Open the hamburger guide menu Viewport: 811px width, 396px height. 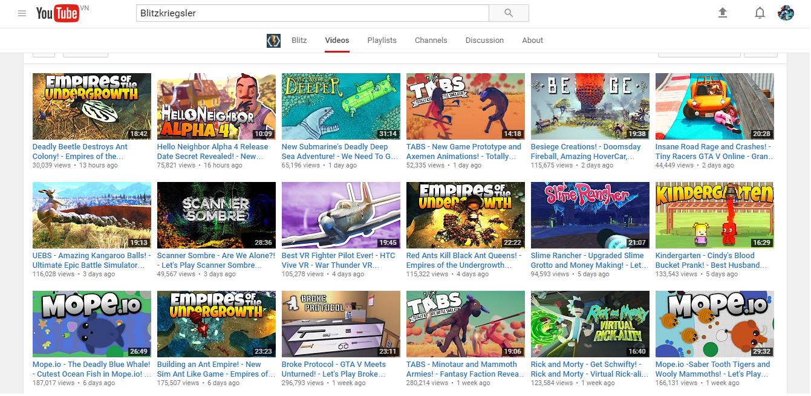pyautogui.click(x=22, y=13)
